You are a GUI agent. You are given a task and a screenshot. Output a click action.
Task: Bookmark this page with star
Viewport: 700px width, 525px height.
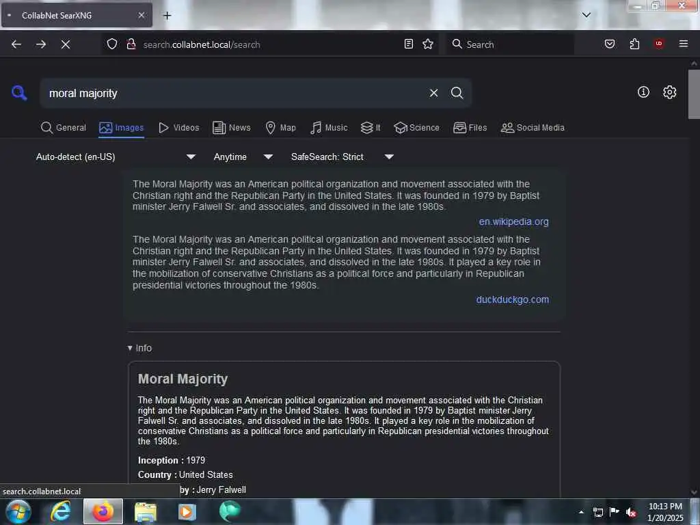(428, 44)
